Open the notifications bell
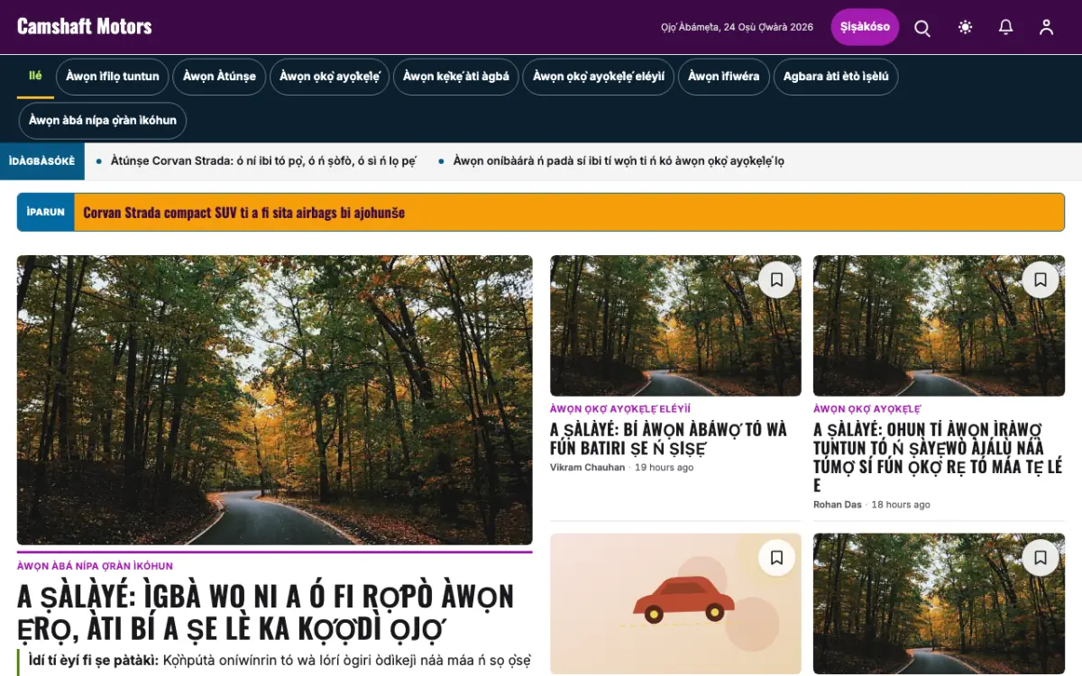 pyautogui.click(x=1006, y=27)
